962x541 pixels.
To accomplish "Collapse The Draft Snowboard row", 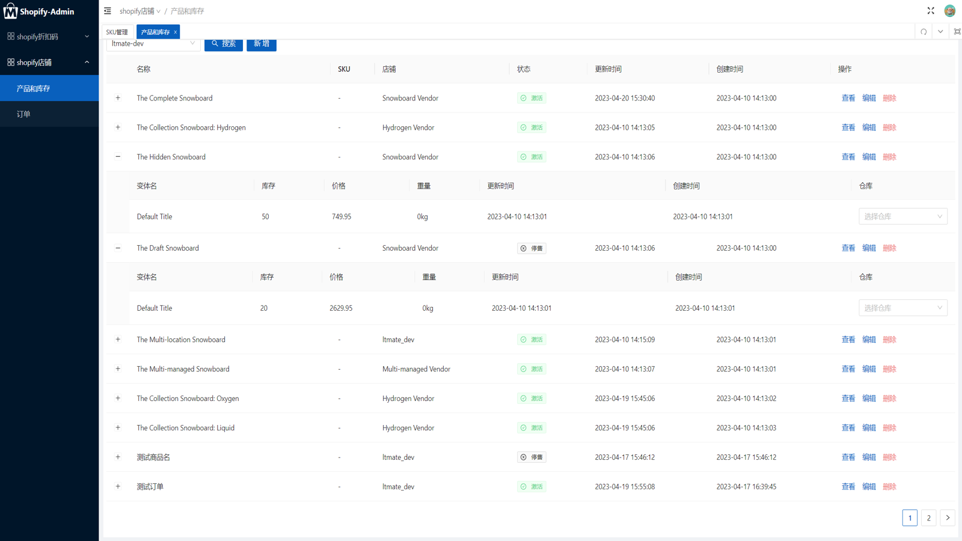I will click(x=118, y=248).
